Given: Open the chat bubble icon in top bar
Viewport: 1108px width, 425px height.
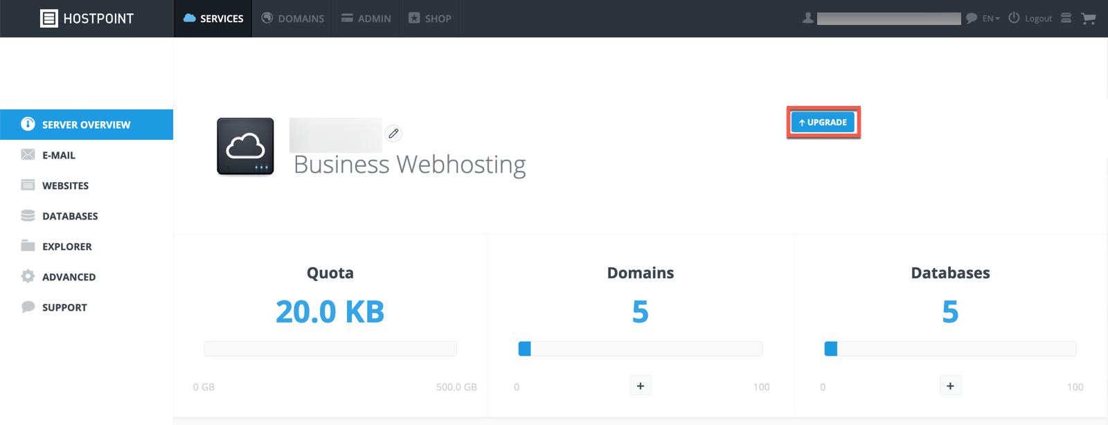Looking at the screenshot, I should pos(972,18).
